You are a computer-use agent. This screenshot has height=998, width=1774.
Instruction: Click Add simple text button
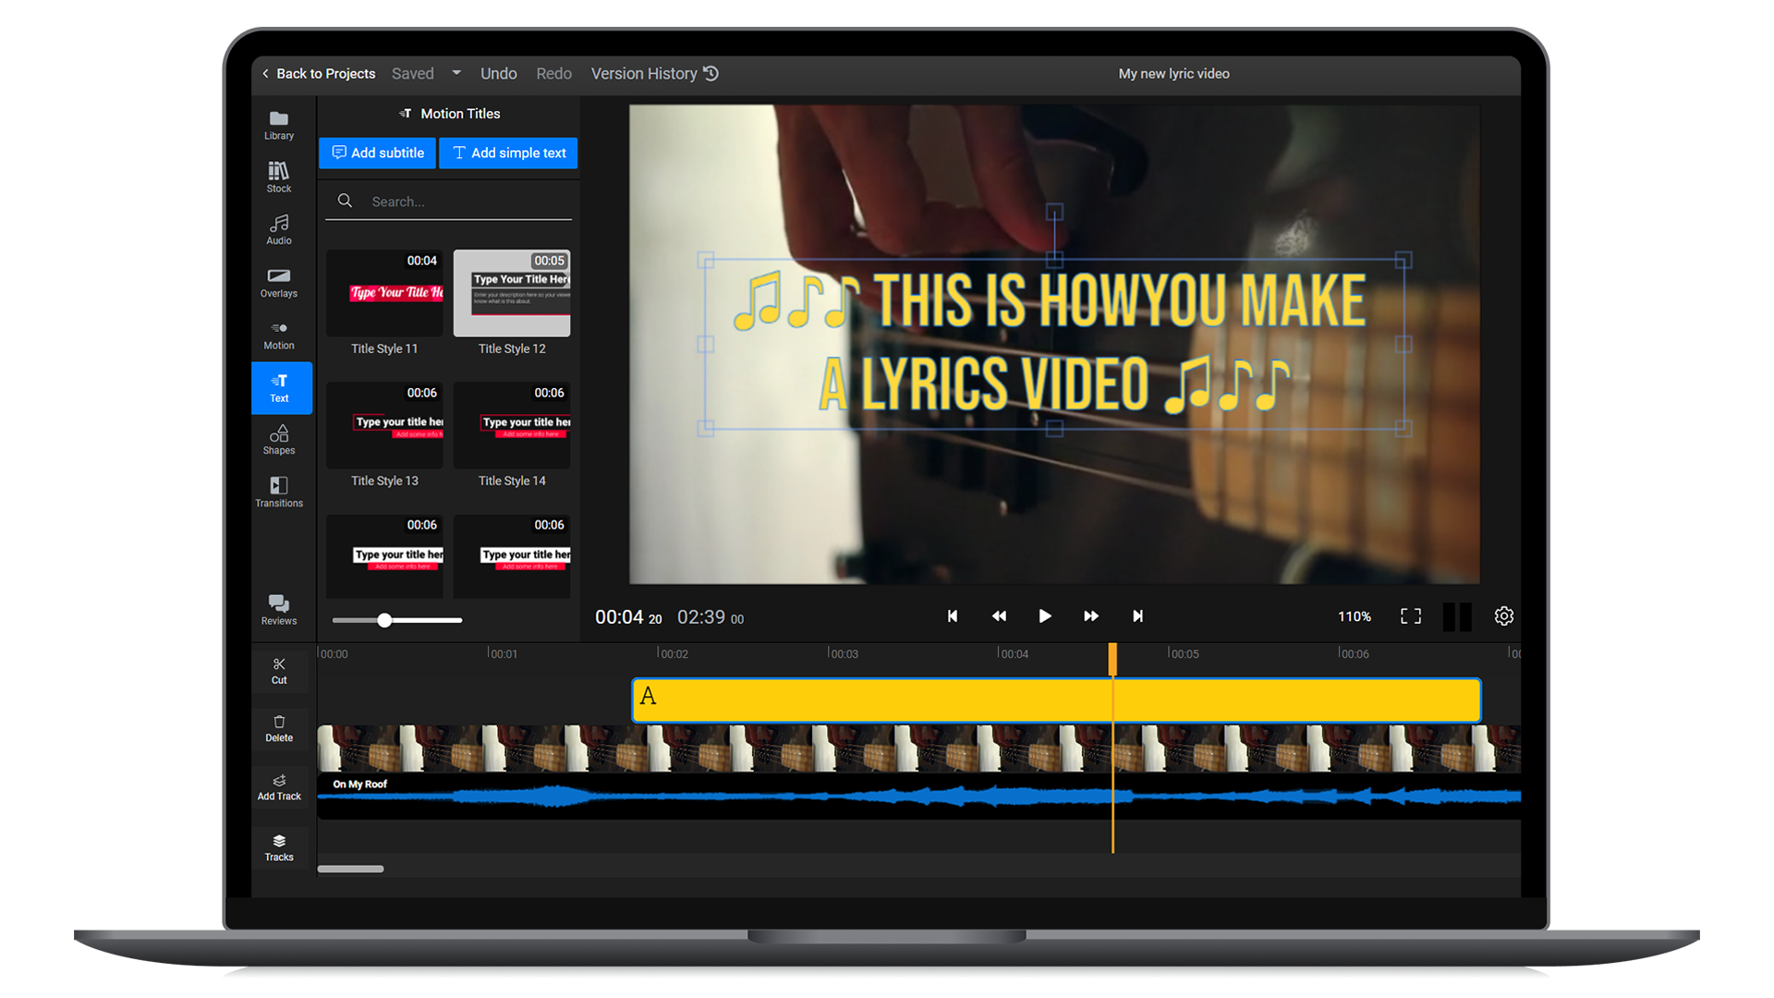click(508, 152)
